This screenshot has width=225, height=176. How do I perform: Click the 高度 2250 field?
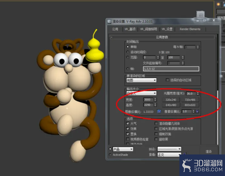click(148, 105)
